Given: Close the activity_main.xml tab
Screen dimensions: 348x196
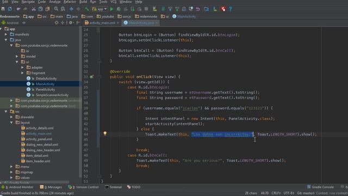Looking at the screenshot, I should (118, 23).
